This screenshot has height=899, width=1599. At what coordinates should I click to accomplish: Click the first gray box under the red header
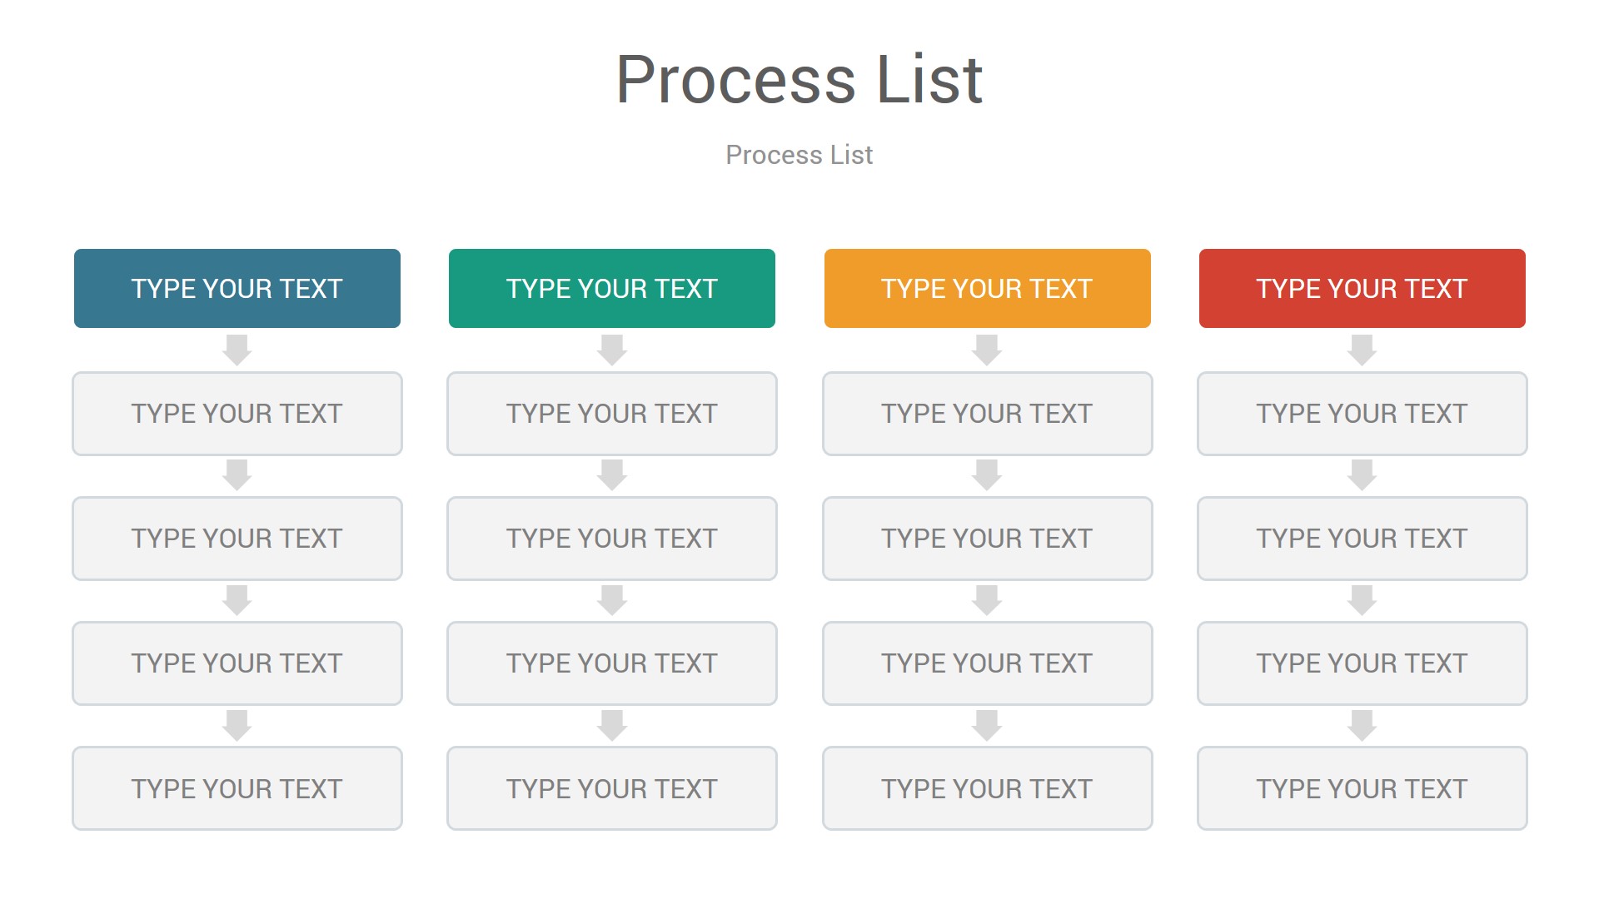click(x=1362, y=414)
